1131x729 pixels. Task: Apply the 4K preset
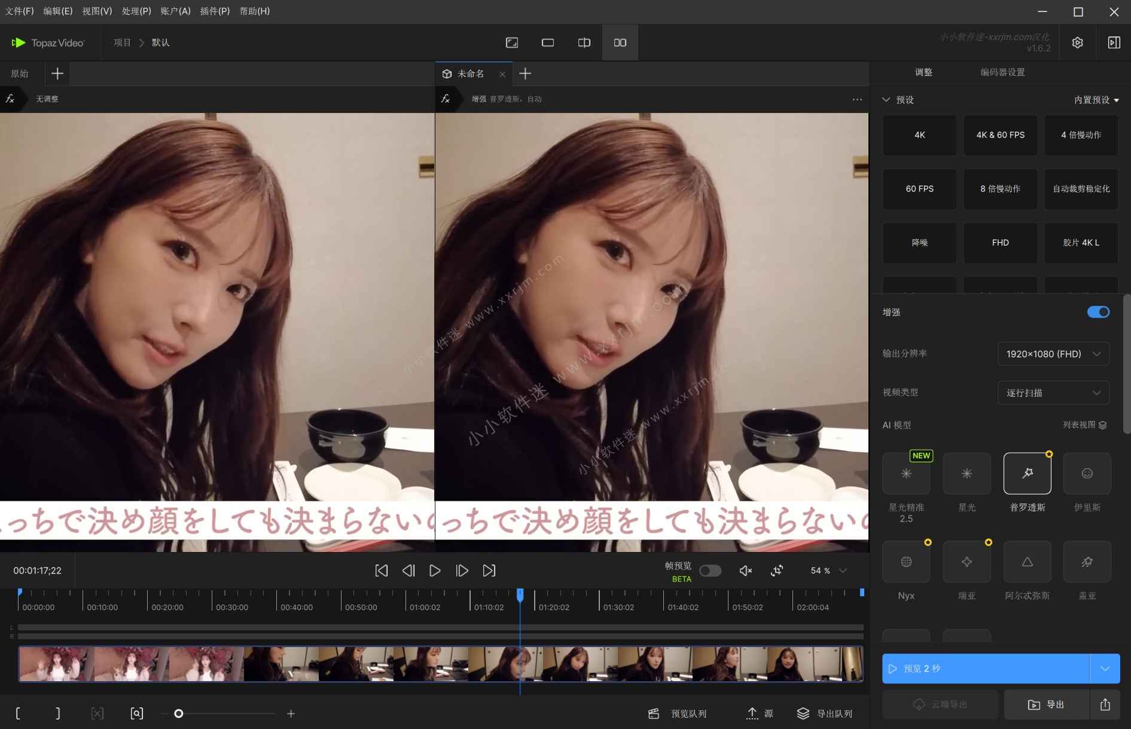pos(919,135)
